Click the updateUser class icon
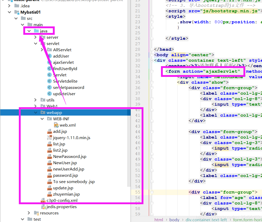The image size is (262, 222). tap(49, 94)
